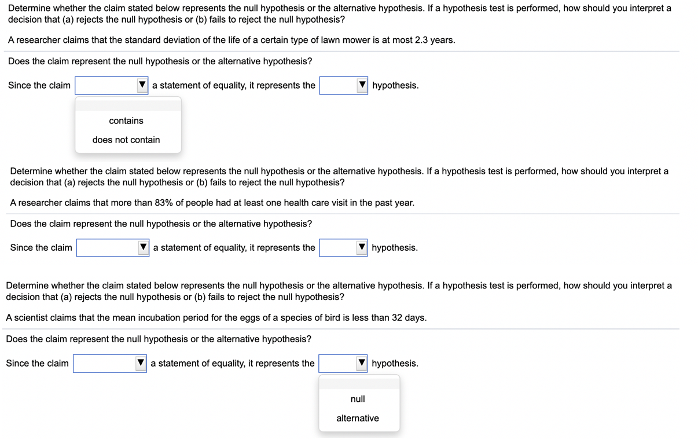The height and width of the screenshot is (439, 698).
Task: Click the arrow icon on the second question's claim box
Action: 144,247
